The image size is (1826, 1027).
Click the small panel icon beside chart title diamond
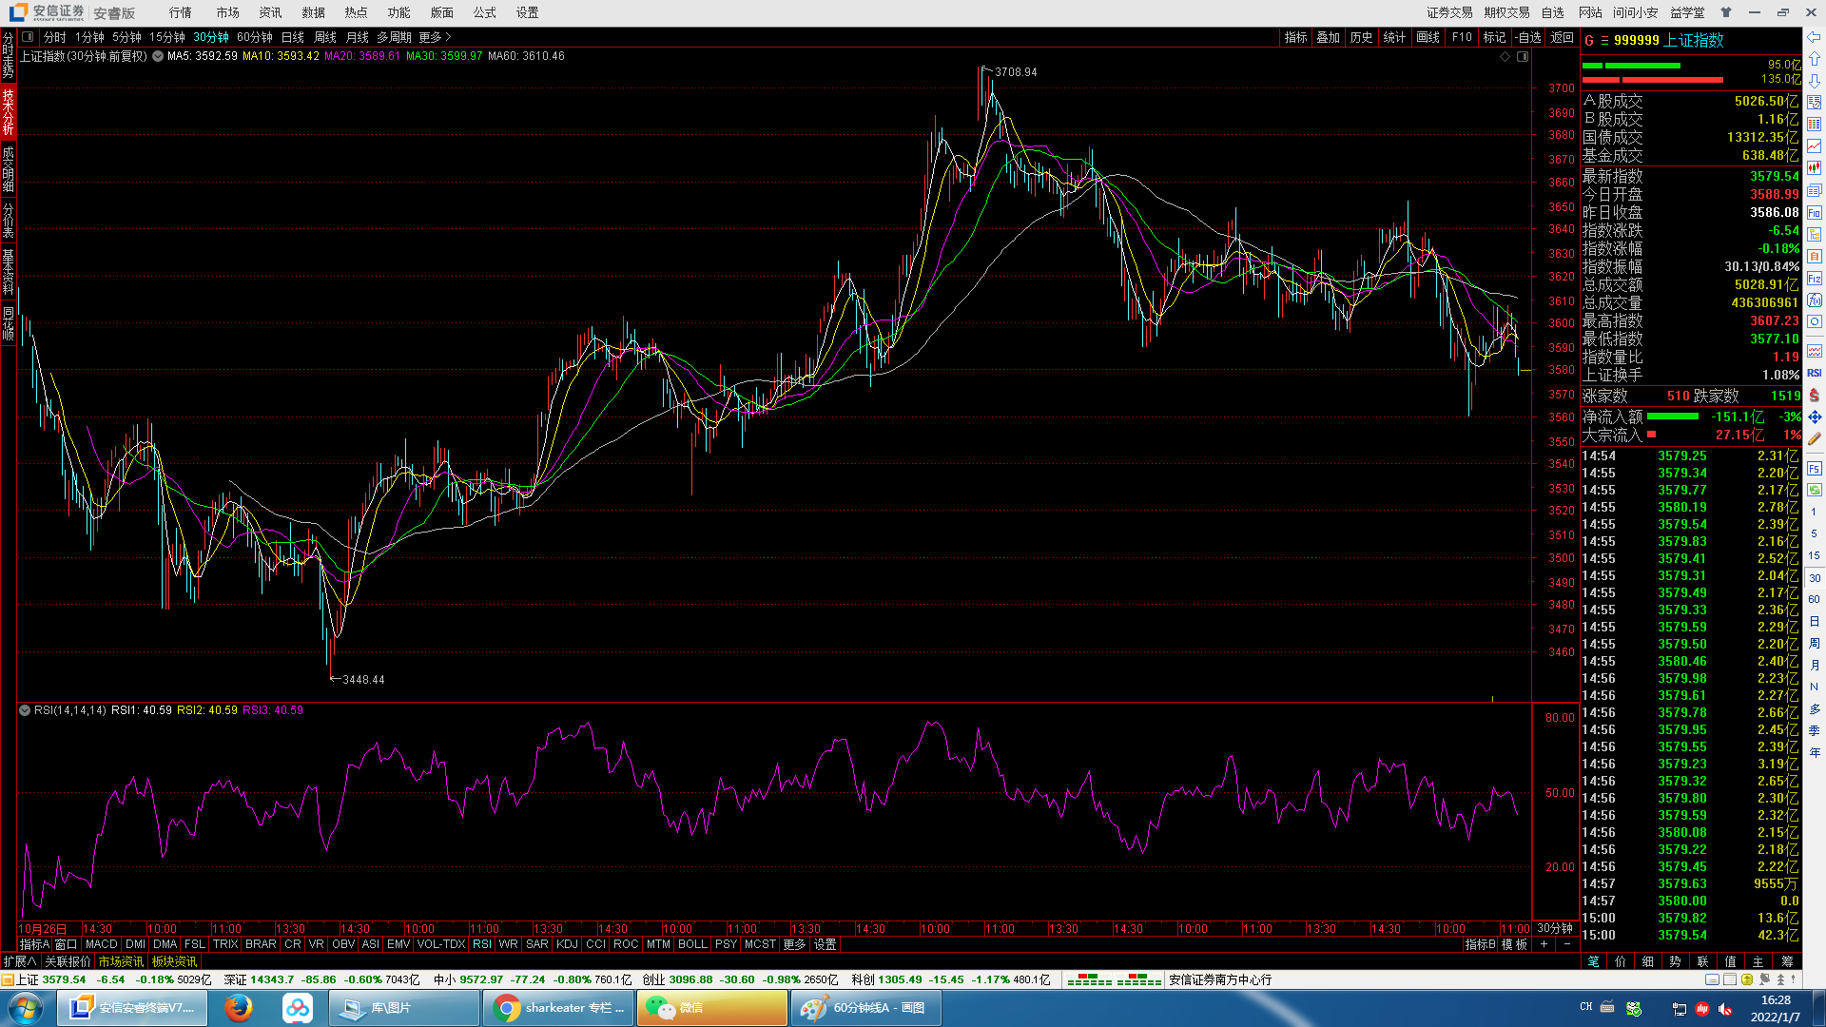click(1523, 56)
